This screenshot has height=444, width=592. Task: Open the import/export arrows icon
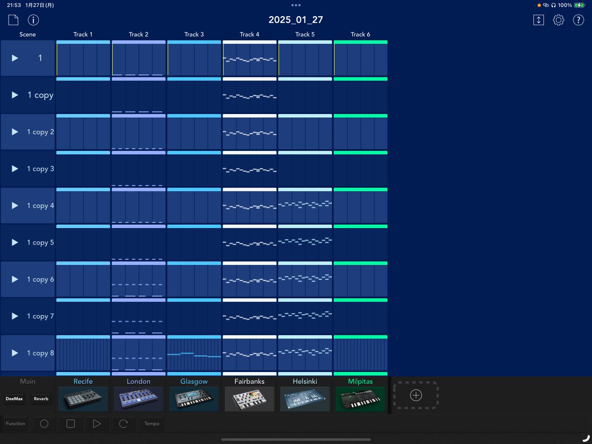point(539,20)
